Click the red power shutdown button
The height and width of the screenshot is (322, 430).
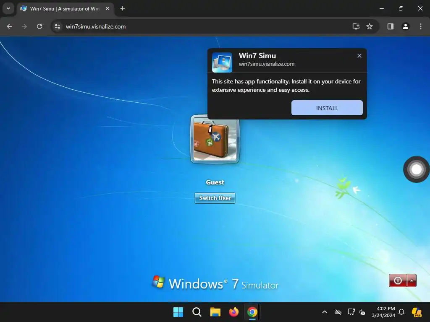(x=398, y=280)
